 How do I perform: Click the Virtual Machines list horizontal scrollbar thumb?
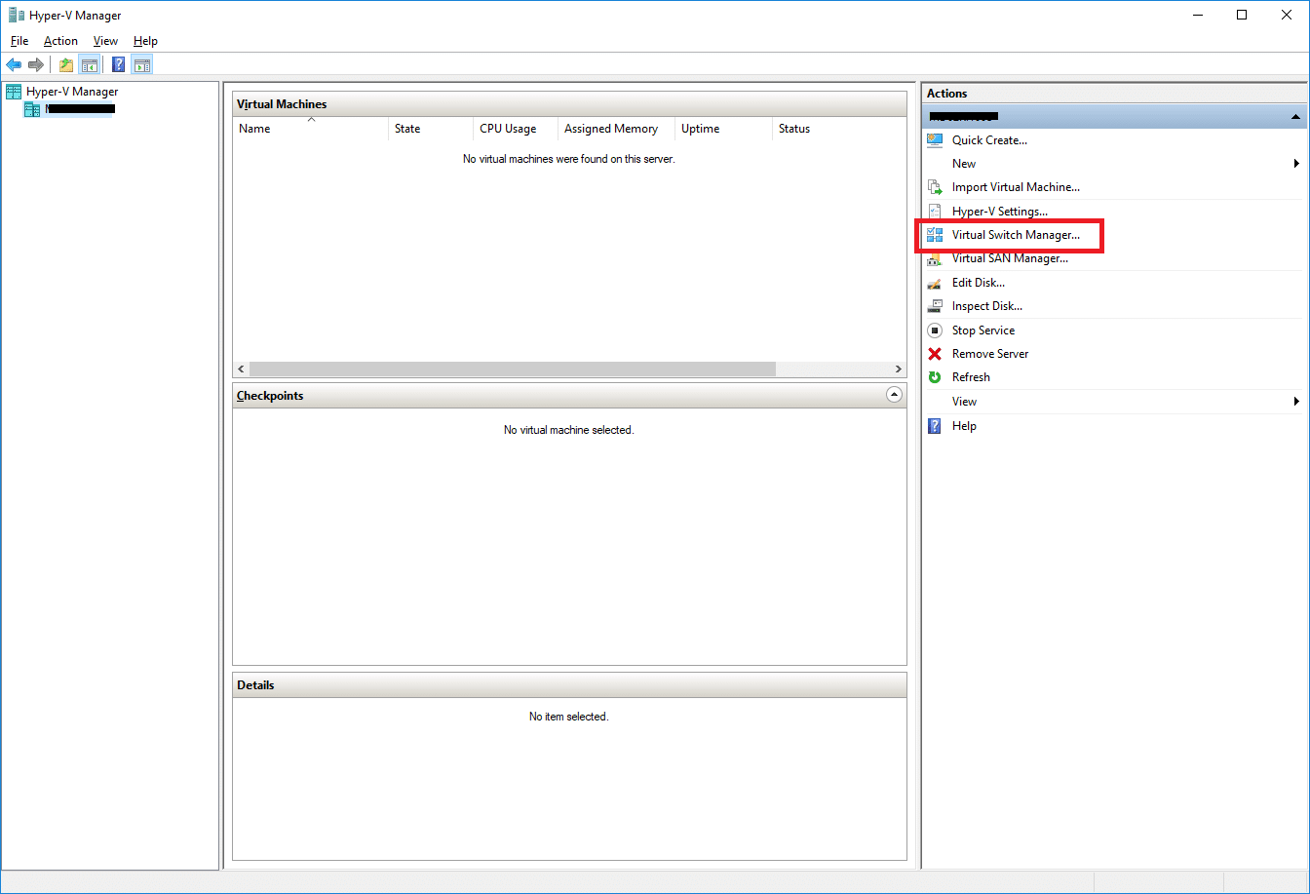click(x=513, y=369)
